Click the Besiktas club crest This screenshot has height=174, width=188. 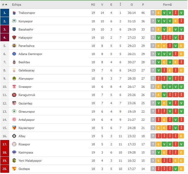[14, 62]
